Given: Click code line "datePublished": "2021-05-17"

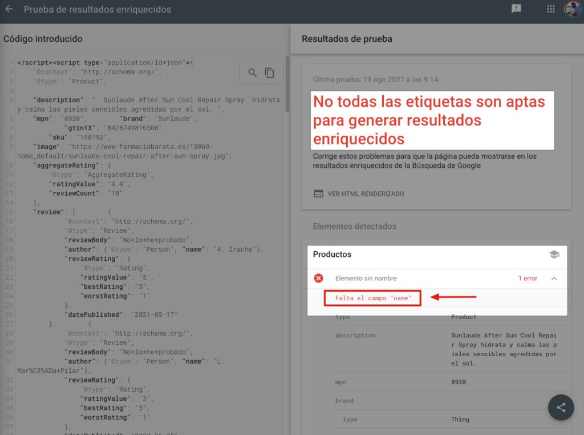Looking at the screenshot, I should tap(121, 315).
